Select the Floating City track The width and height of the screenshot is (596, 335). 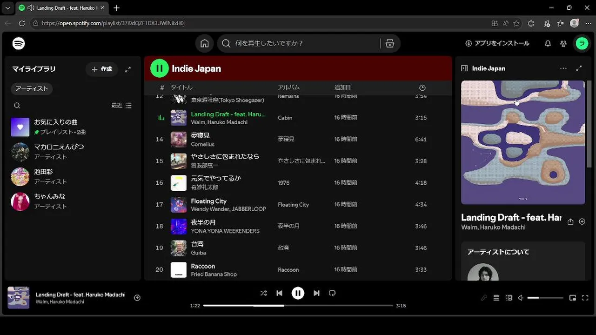[x=298, y=204]
